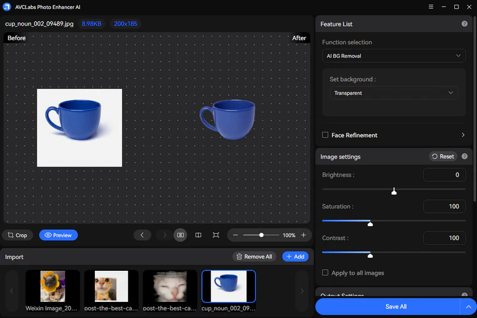Go to previous image arrow
Screen dimensions: 477x318
142,235
